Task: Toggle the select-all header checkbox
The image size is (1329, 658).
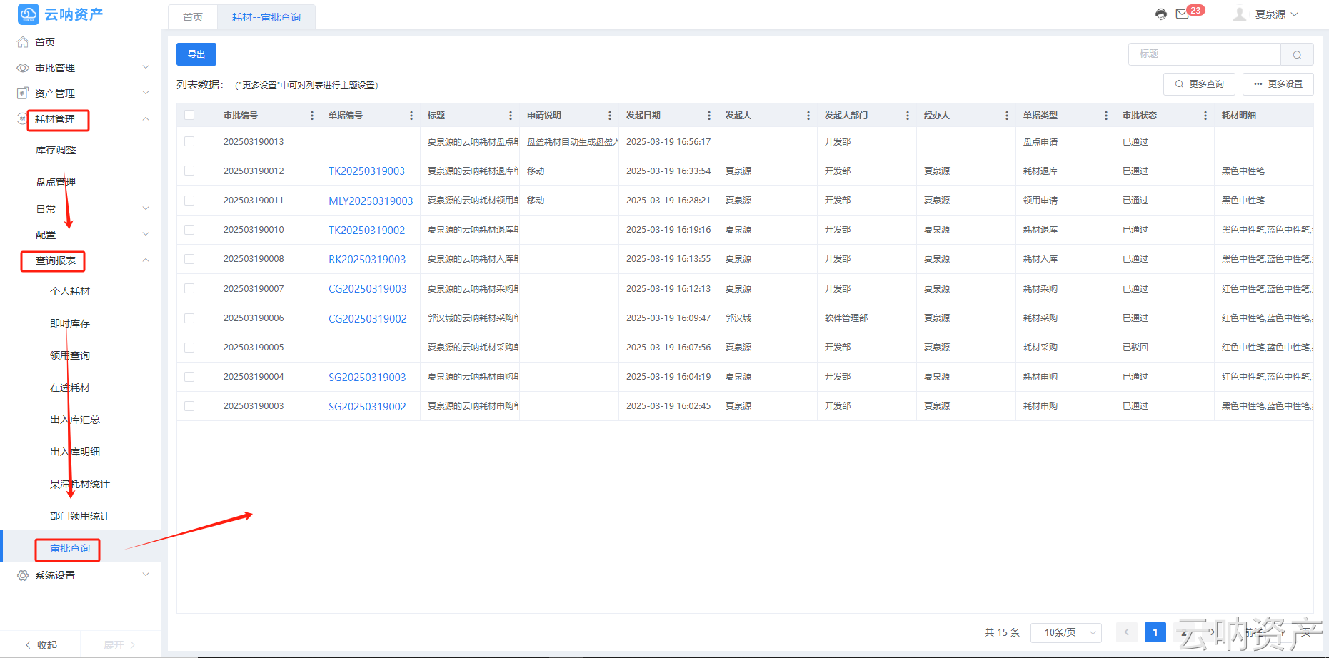Action: [189, 115]
